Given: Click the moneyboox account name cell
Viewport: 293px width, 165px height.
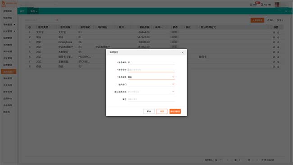Looking at the screenshot, I should pos(65,42).
